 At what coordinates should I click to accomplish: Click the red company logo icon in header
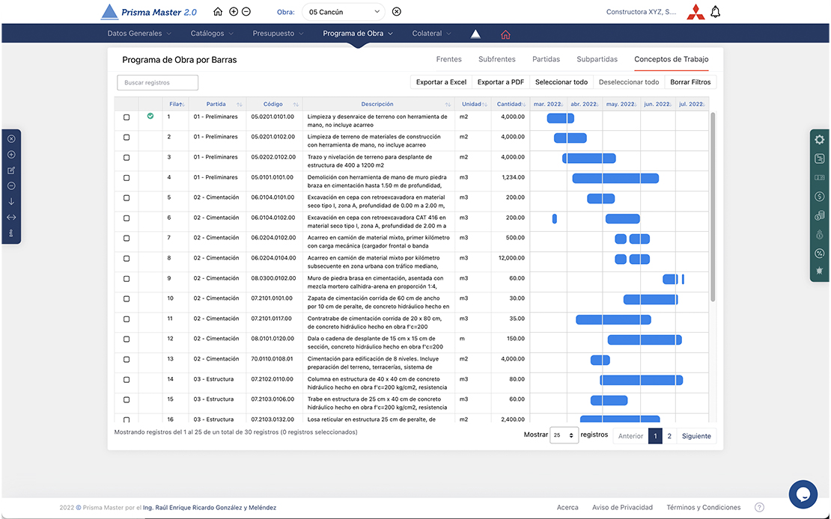coord(695,12)
